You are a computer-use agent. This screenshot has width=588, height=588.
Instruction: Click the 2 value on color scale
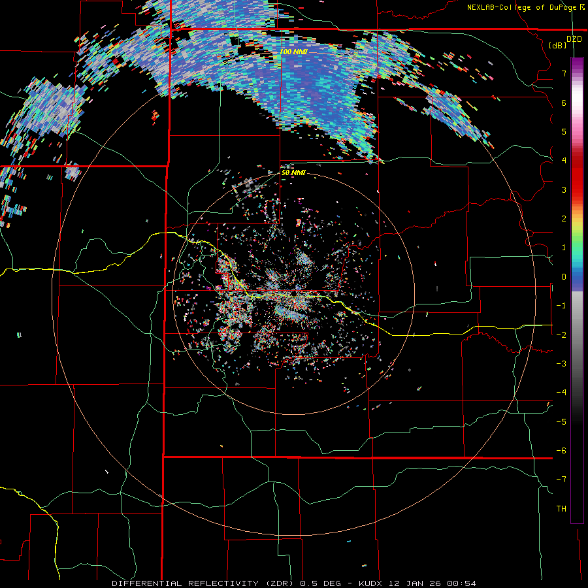[564, 219]
